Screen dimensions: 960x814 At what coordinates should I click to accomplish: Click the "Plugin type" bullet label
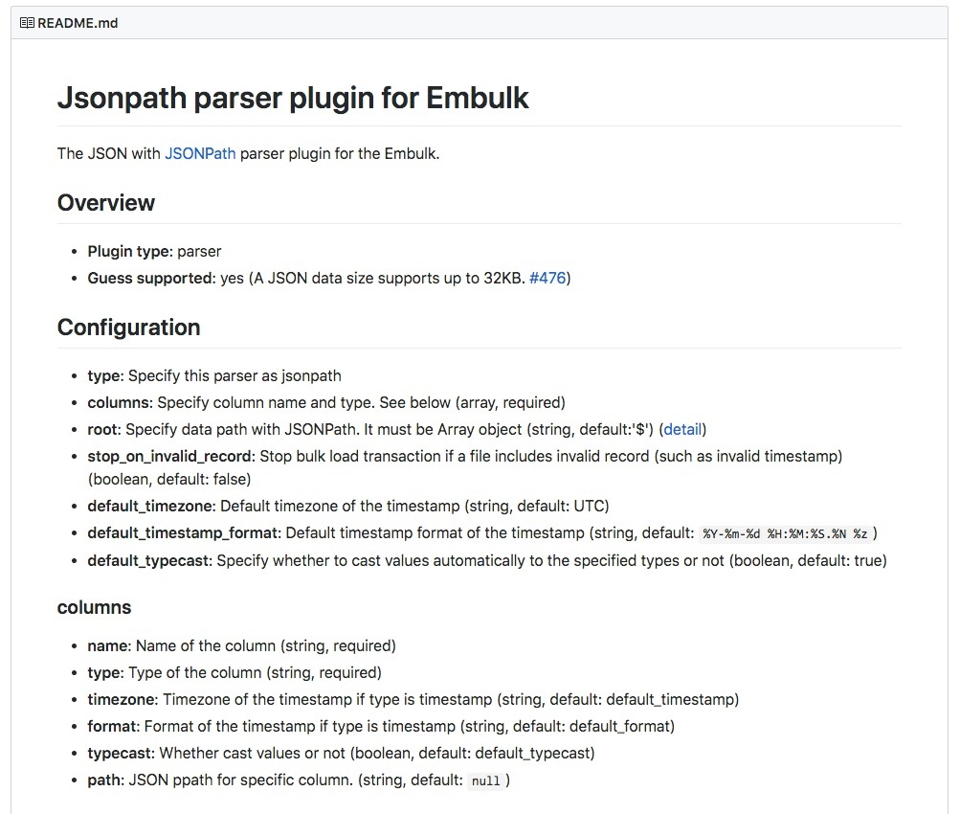coord(130,251)
